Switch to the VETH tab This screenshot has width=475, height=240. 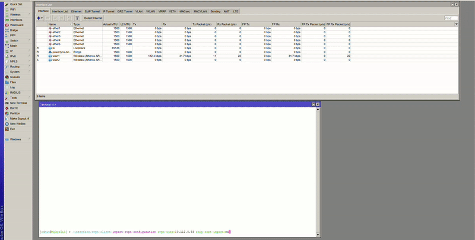[x=173, y=11]
